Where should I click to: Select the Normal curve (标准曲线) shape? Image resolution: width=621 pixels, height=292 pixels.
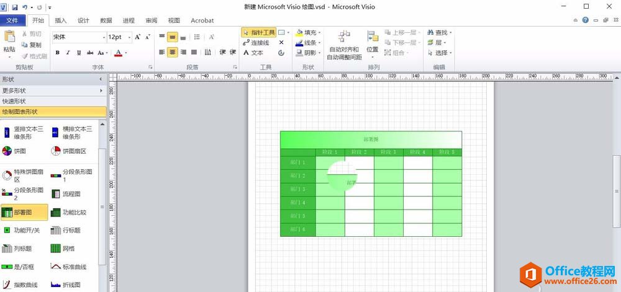[x=68, y=267]
